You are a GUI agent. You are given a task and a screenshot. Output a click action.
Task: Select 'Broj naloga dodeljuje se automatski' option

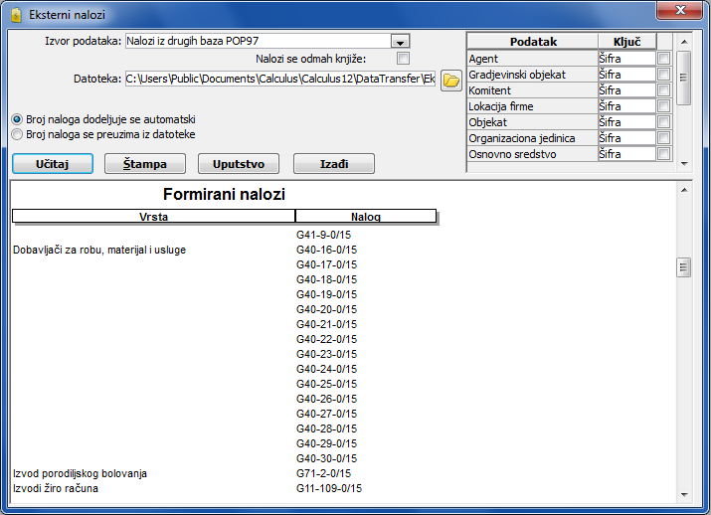coord(17,118)
